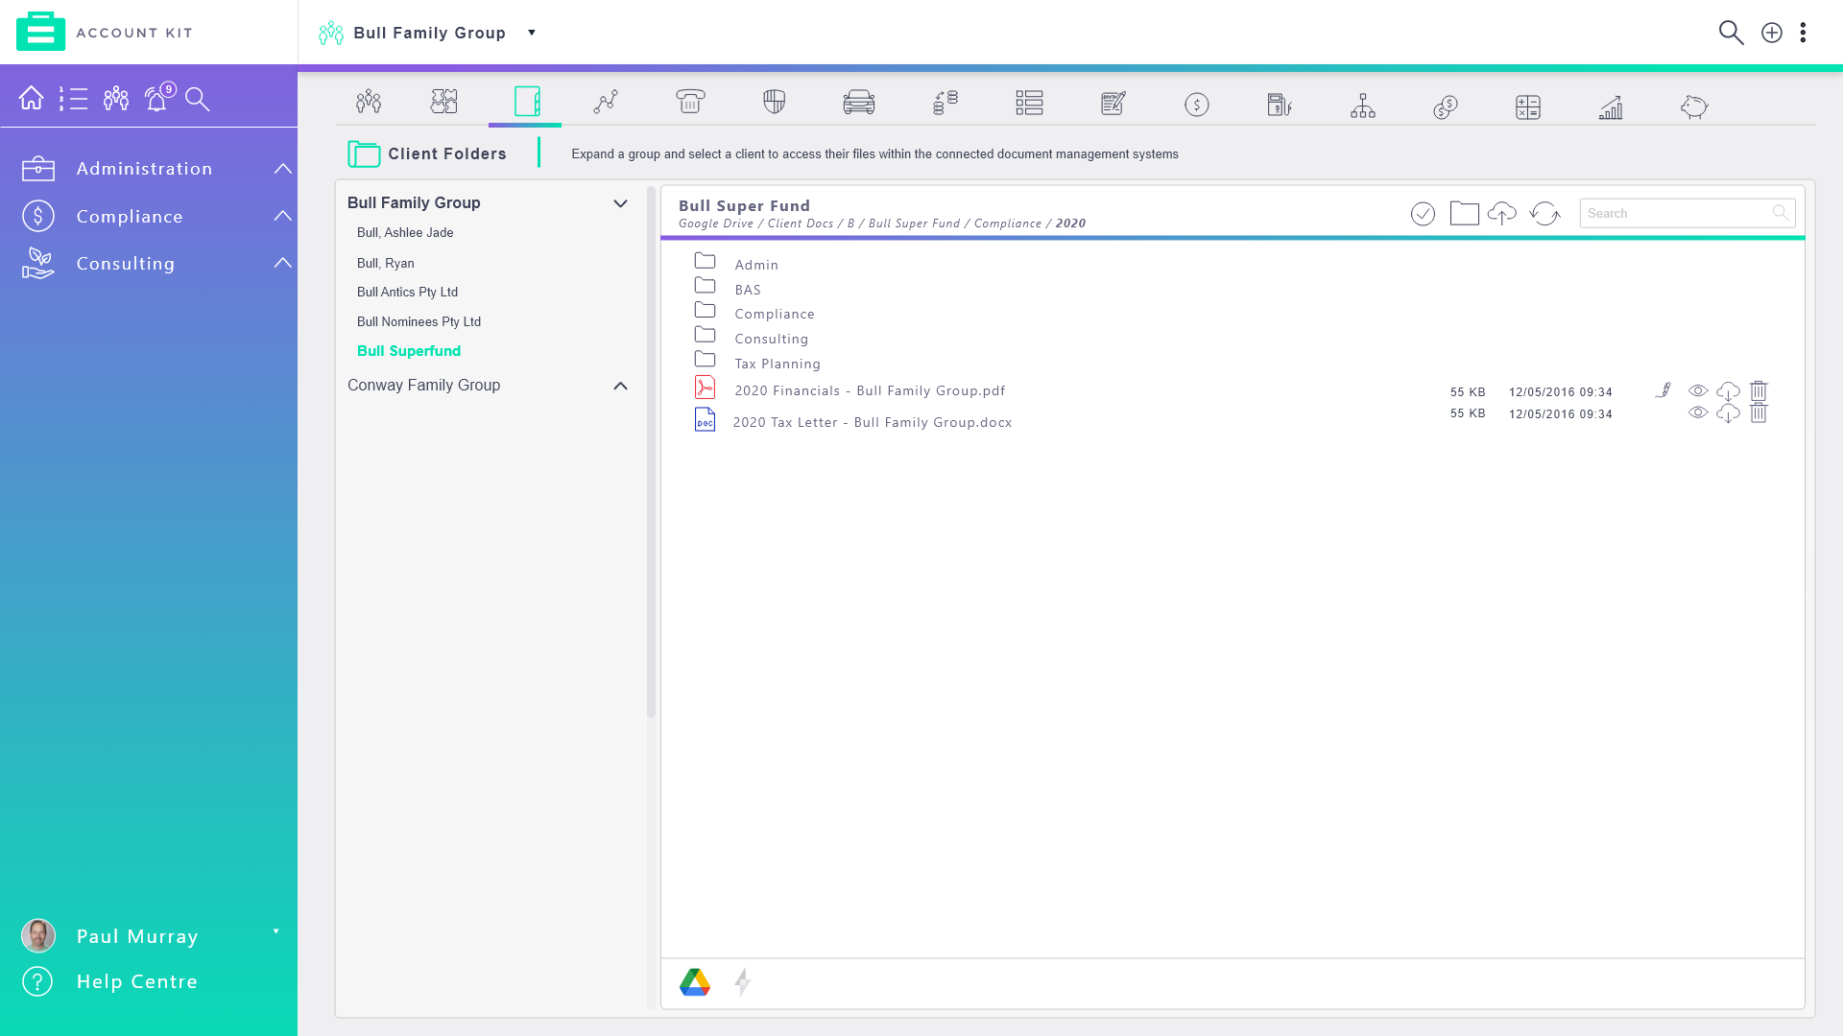Open the Help Centre link
This screenshot has height=1036, width=1843.
[x=136, y=981]
